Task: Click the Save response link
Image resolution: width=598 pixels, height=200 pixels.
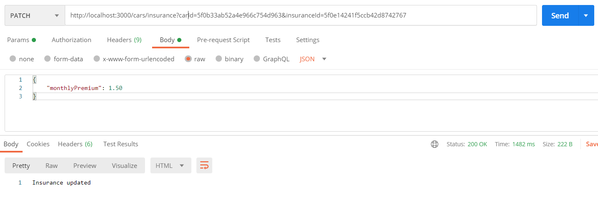Action: coord(592,144)
